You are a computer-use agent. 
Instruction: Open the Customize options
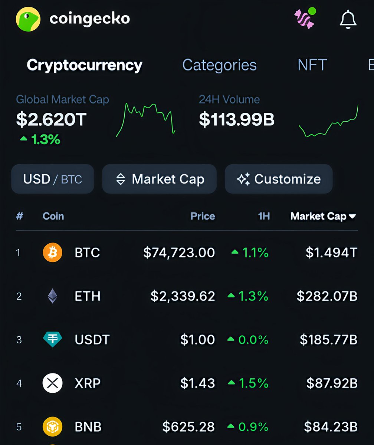[279, 179]
